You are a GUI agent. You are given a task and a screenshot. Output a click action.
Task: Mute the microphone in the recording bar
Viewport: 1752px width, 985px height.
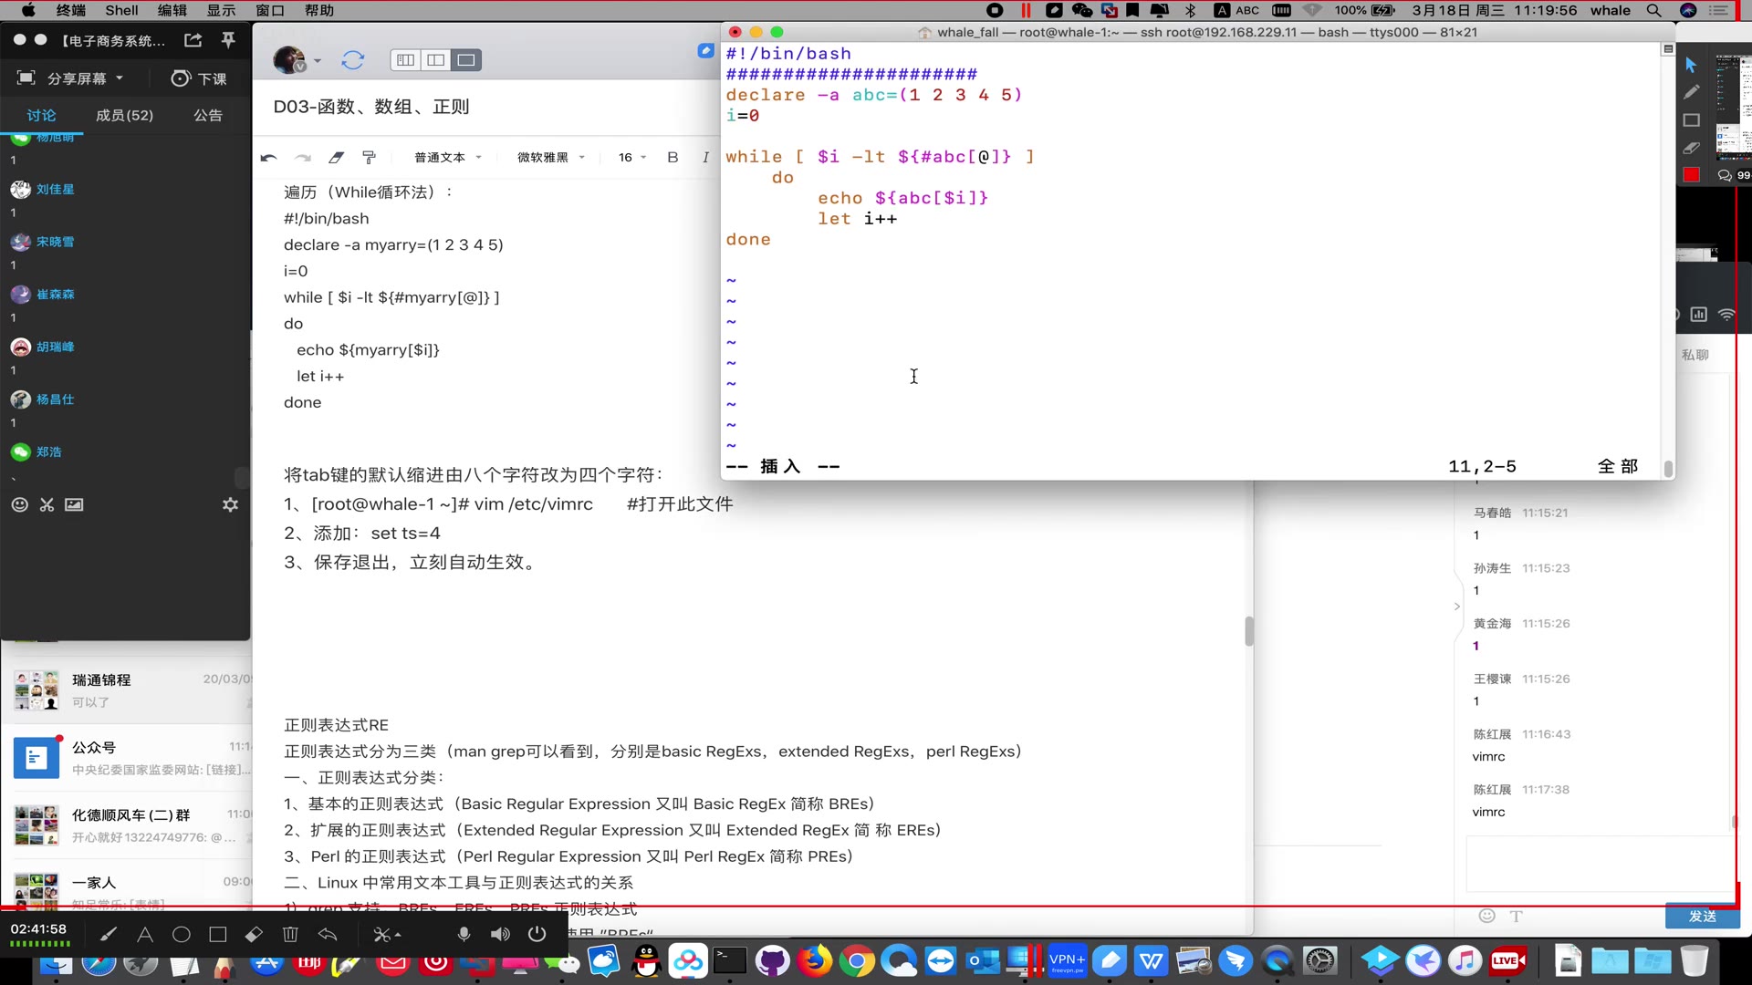point(464,935)
